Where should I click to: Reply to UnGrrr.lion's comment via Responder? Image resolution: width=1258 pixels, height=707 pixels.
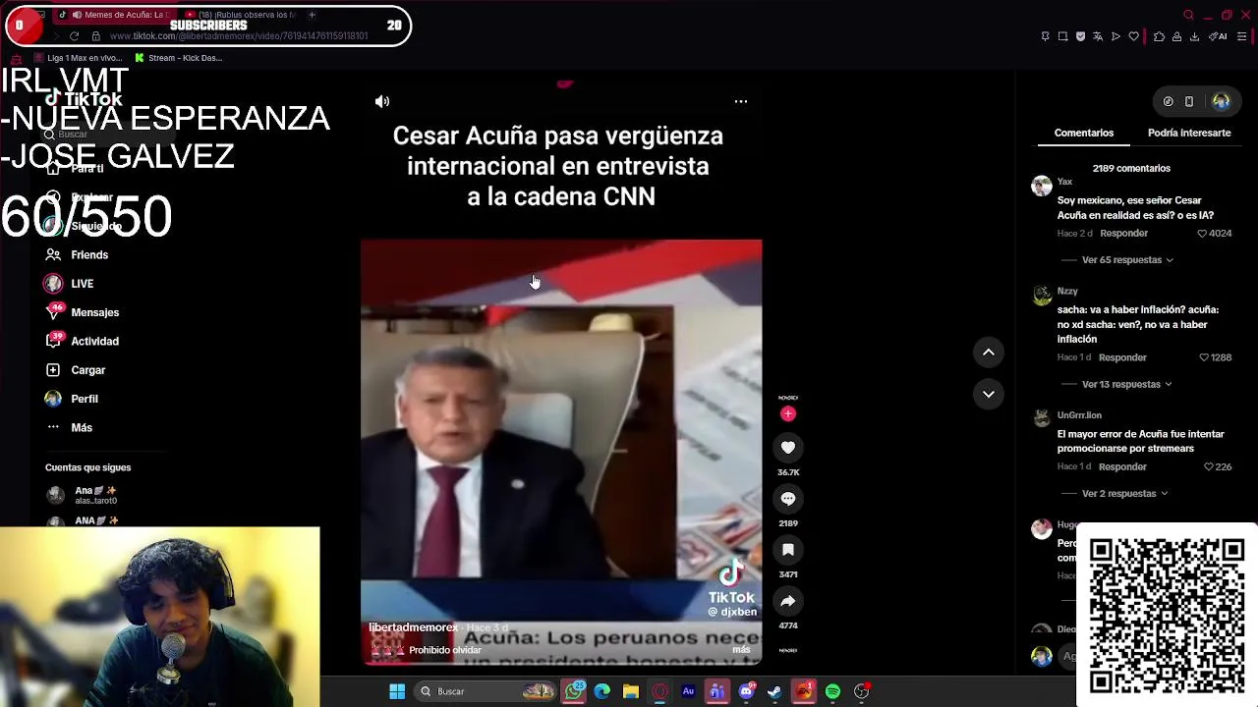point(1122,466)
